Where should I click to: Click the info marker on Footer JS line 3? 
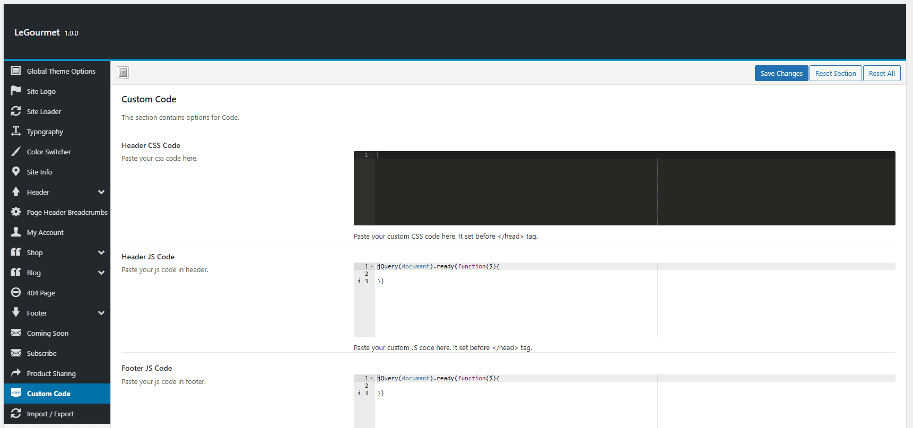coord(359,393)
